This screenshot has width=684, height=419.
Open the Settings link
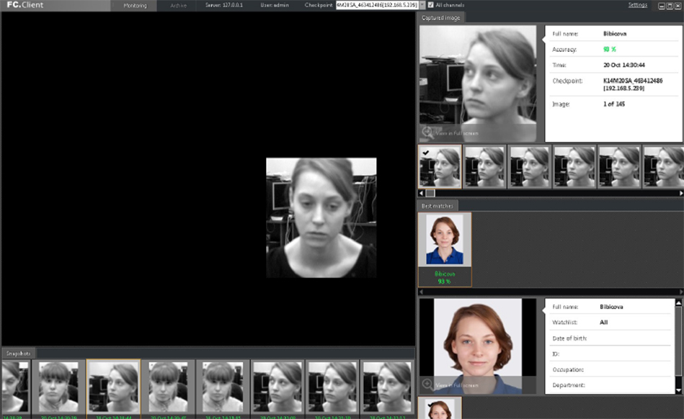pos(637,5)
